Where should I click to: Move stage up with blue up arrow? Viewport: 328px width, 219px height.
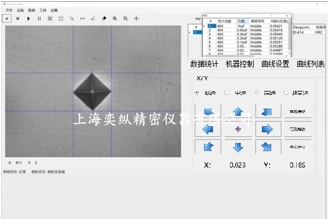click(x=238, y=112)
